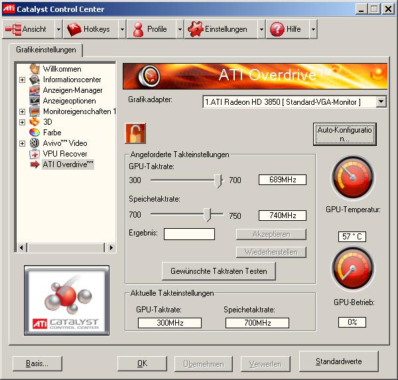Click the 740MHz memory clock field
The height and width of the screenshot is (380, 398).
[283, 216]
